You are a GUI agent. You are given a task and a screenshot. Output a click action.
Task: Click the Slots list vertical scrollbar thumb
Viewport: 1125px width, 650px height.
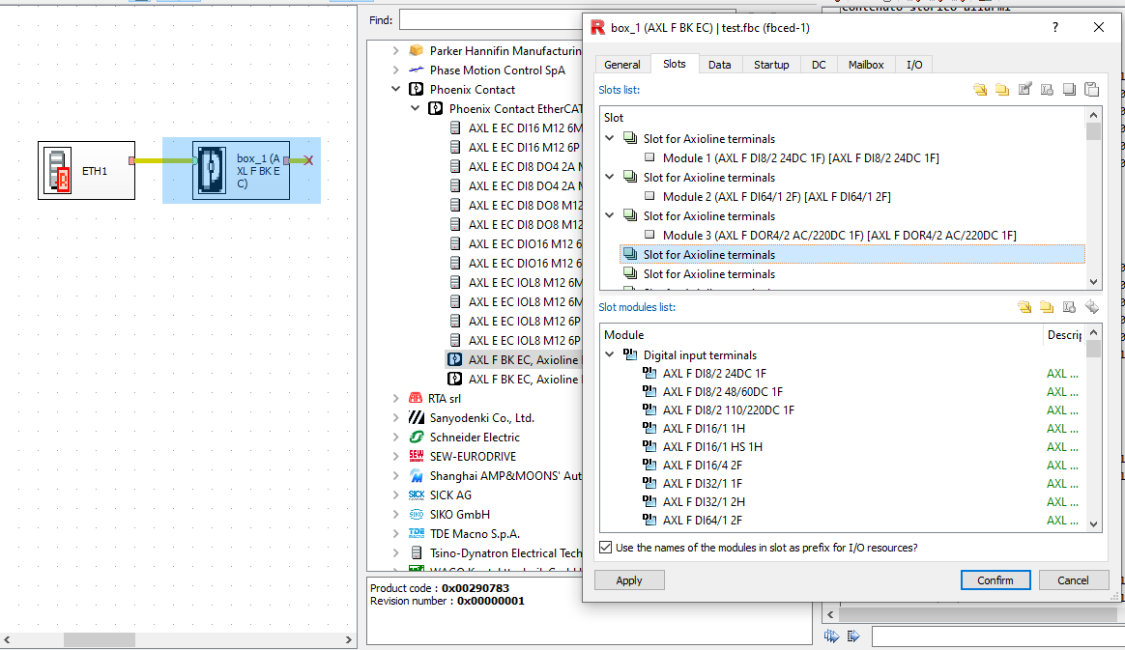pos(1093,132)
